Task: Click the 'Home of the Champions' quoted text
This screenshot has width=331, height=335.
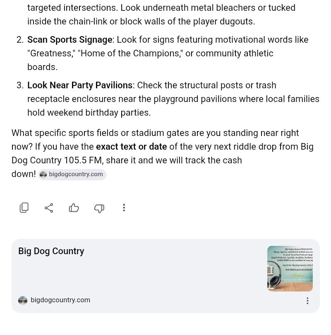Action: [130, 53]
